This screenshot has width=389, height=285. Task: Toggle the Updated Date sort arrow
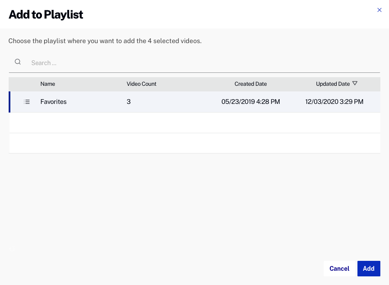tap(355, 84)
